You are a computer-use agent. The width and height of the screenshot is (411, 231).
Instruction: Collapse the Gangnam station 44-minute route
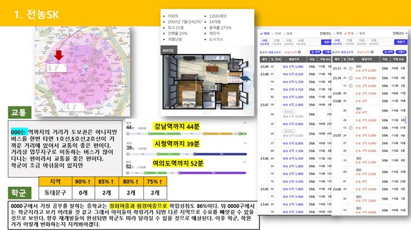(x=245, y=123)
